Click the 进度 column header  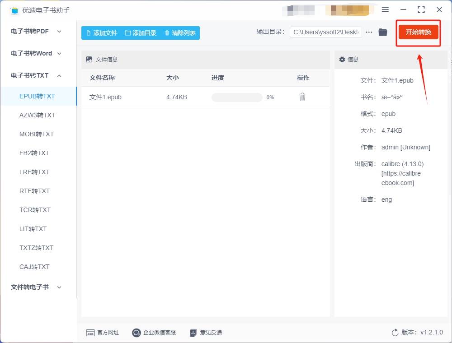(218, 78)
